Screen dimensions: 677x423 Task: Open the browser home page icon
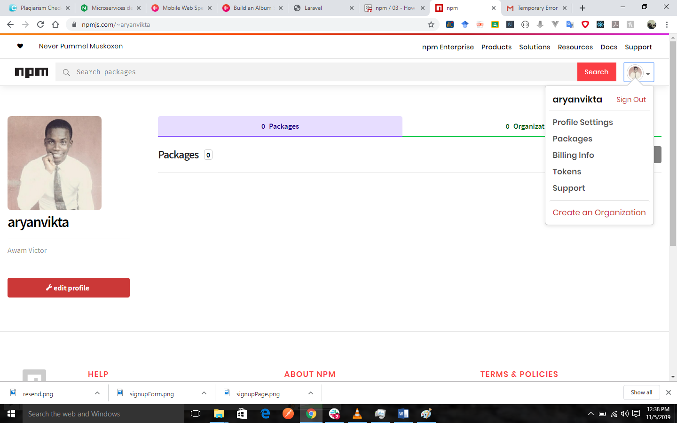(x=55, y=24)
